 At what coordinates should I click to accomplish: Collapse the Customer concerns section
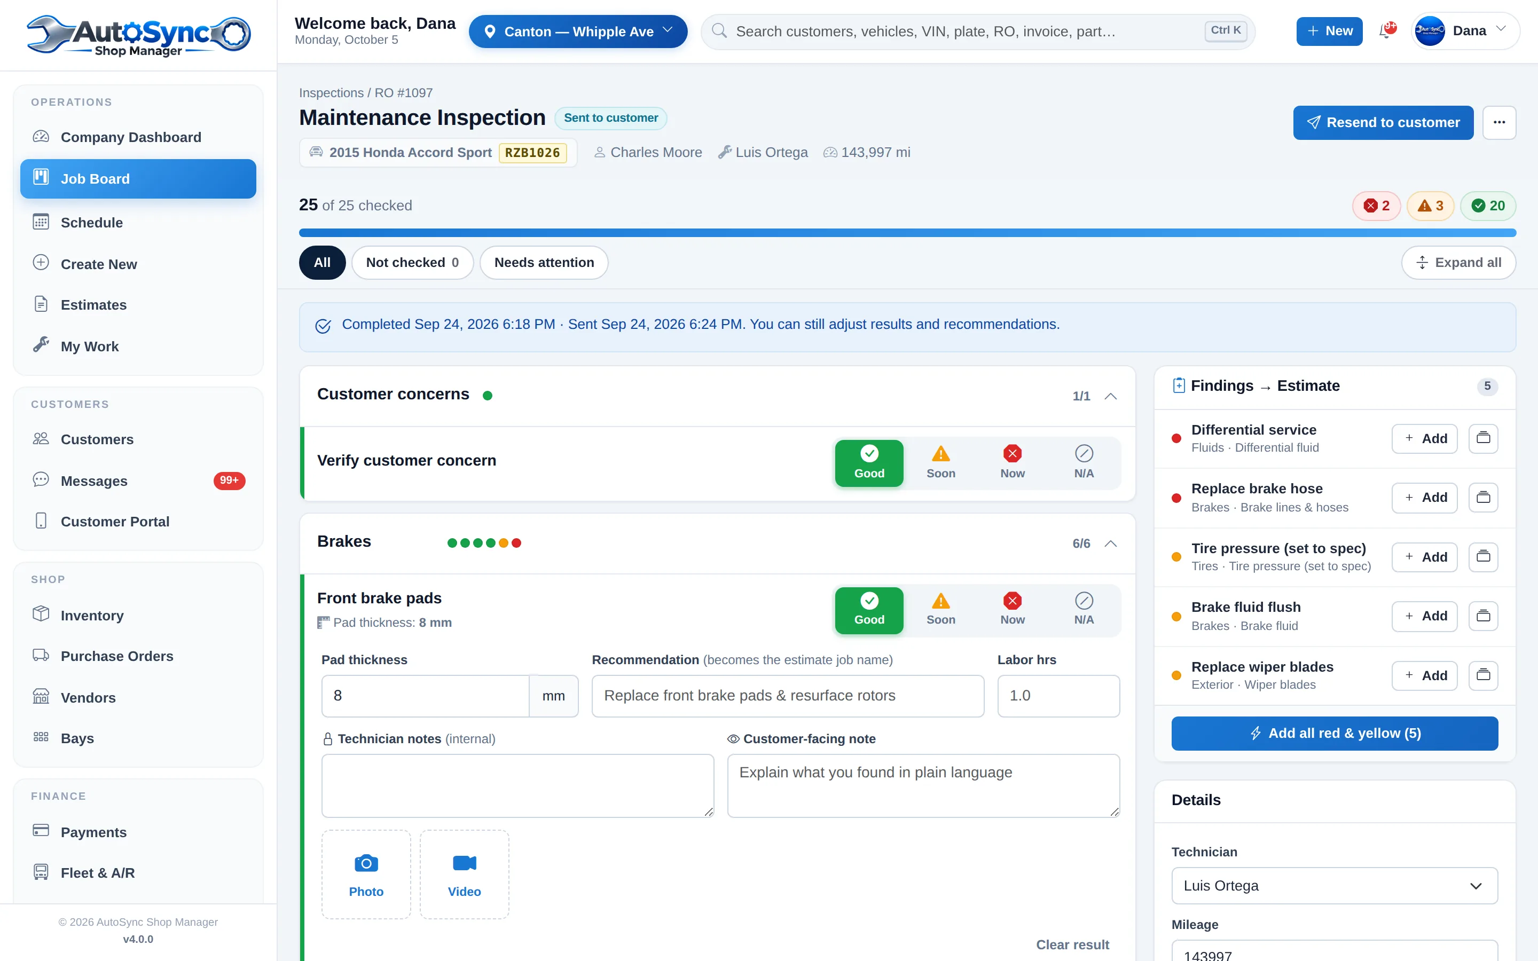coord(1110,396)
